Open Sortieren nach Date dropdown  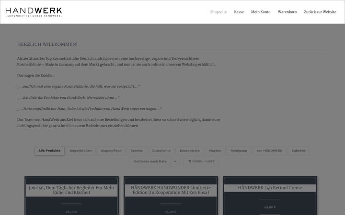coord(150,161)
